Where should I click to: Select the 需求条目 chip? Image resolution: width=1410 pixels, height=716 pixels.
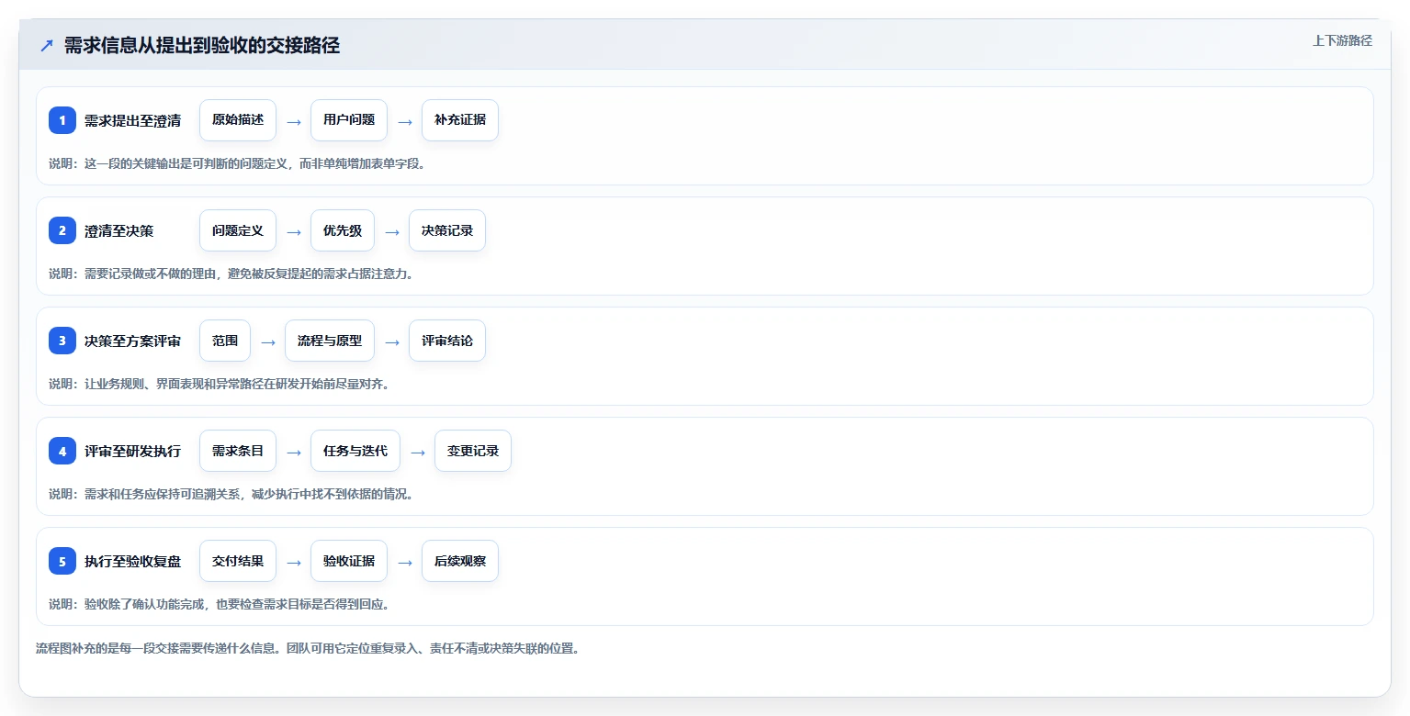coord(238,451)
